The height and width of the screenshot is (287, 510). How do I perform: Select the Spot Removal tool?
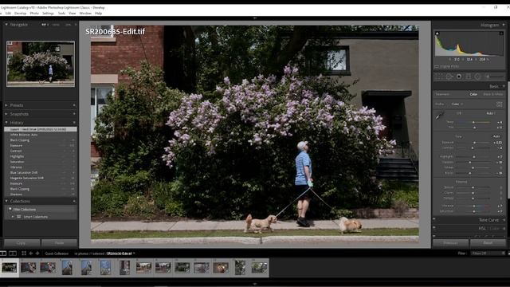[x=449, y=77]
